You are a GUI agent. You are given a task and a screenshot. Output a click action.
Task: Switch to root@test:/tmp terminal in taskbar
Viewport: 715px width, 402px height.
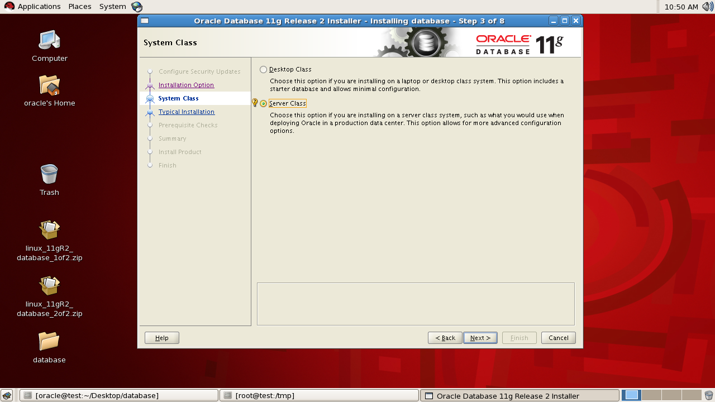319,395
